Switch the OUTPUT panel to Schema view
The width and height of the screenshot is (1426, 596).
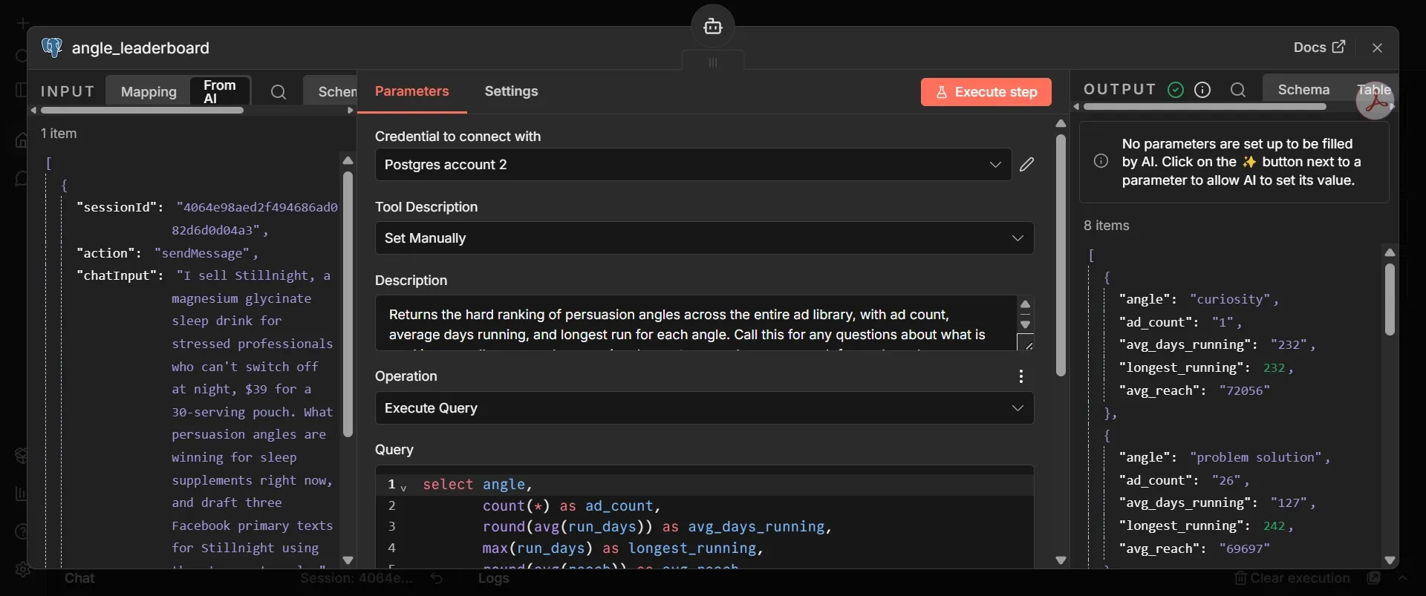point(1303,90)
